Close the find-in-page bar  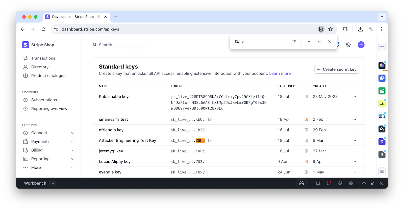pyautogui.click(x=330, y=42)
